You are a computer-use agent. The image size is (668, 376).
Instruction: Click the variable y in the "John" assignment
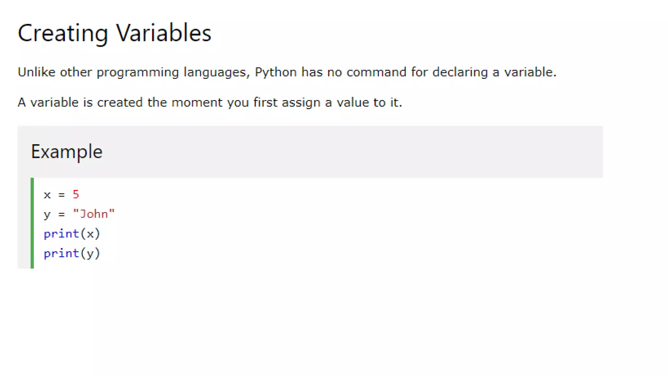coord(47,215)
